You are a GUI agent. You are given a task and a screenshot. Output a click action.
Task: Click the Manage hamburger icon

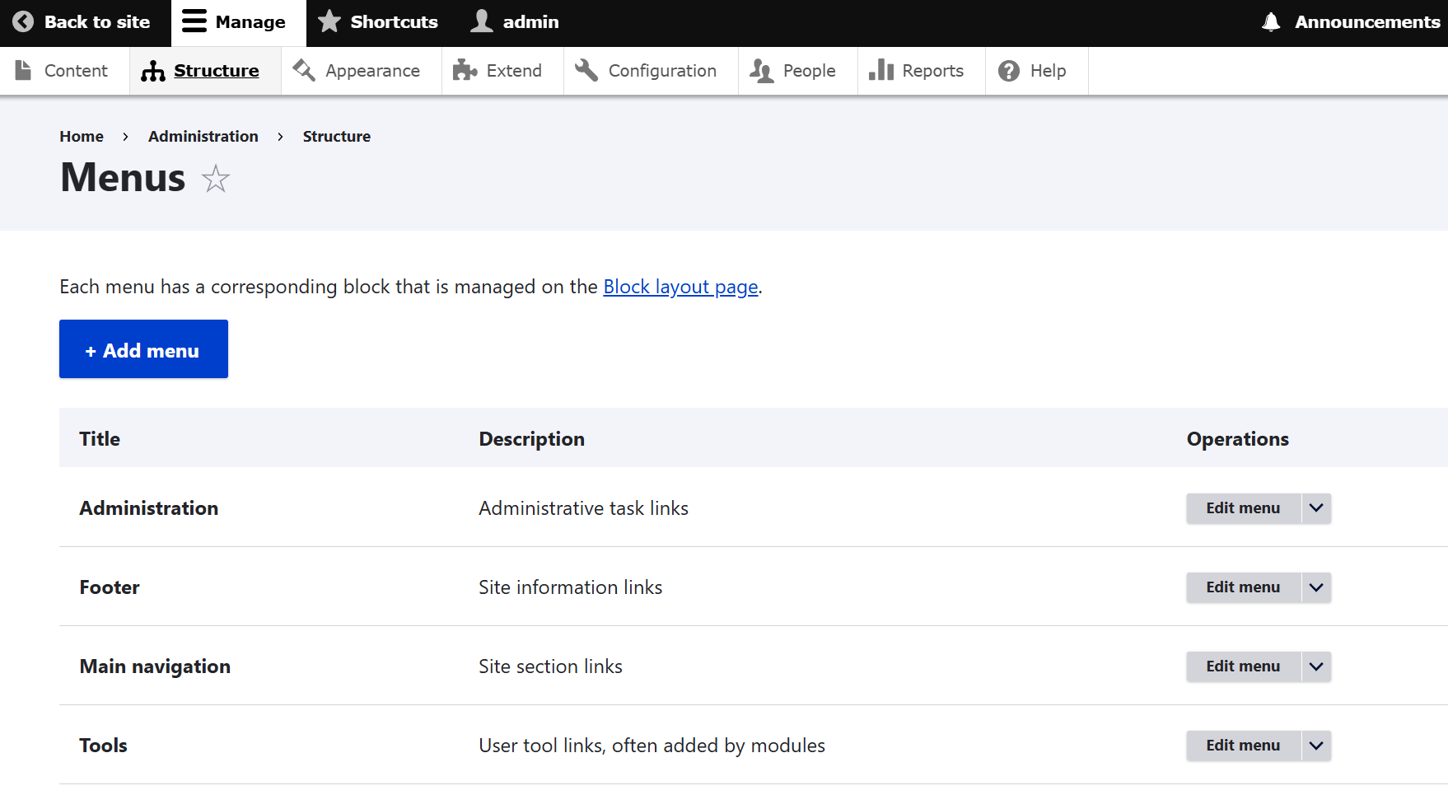pyautogui.click(x=194, y=22)
